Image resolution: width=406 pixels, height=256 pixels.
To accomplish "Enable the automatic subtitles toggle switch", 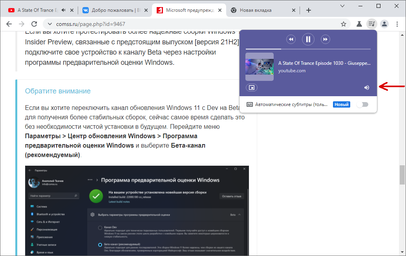I will click(x=362, y=104).
